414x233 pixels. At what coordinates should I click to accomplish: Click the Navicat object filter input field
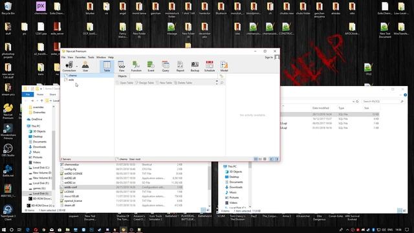[x=173, y=76]
